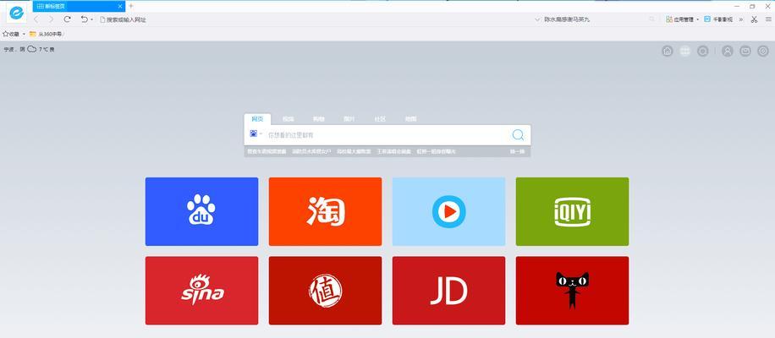Click the scissors screenshot tool icon
The width and height of the screenshot is (775, 338).
tap(754, 19)
